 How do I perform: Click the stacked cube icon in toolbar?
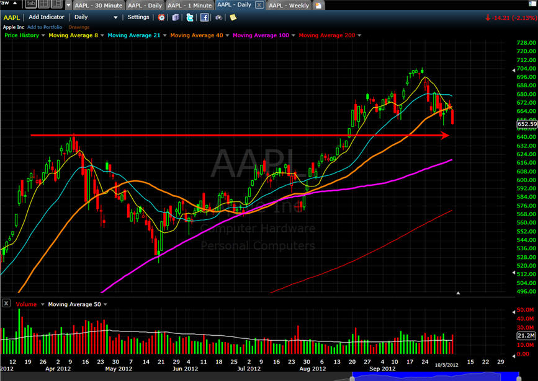coord(176,17)
